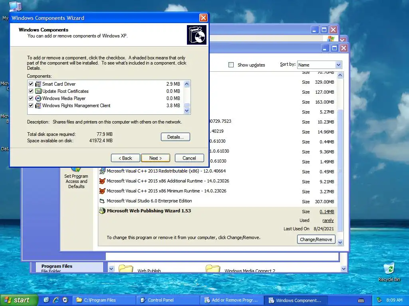Select Microsoft Visual Studio 6.0 Enterprise Edition row
409x306 pixels.
(x=218, y=201)
